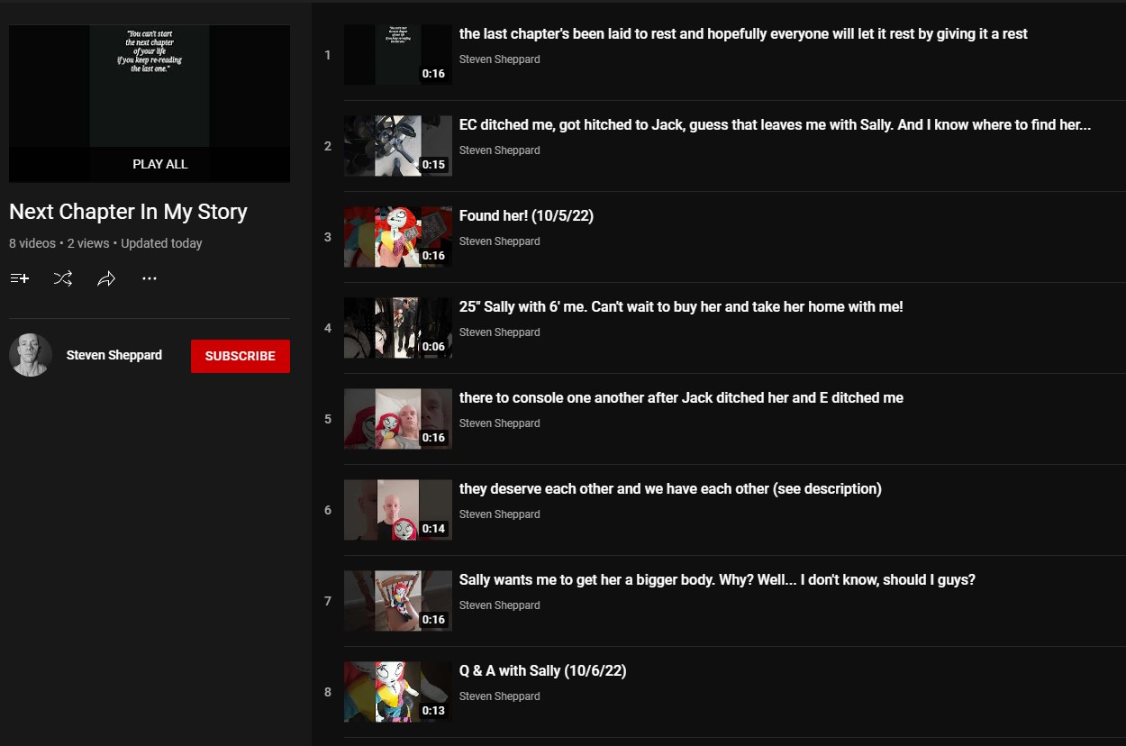Share the playlist via arrow icon
This screenshot has height=746, width=1126.
[106, 279]
